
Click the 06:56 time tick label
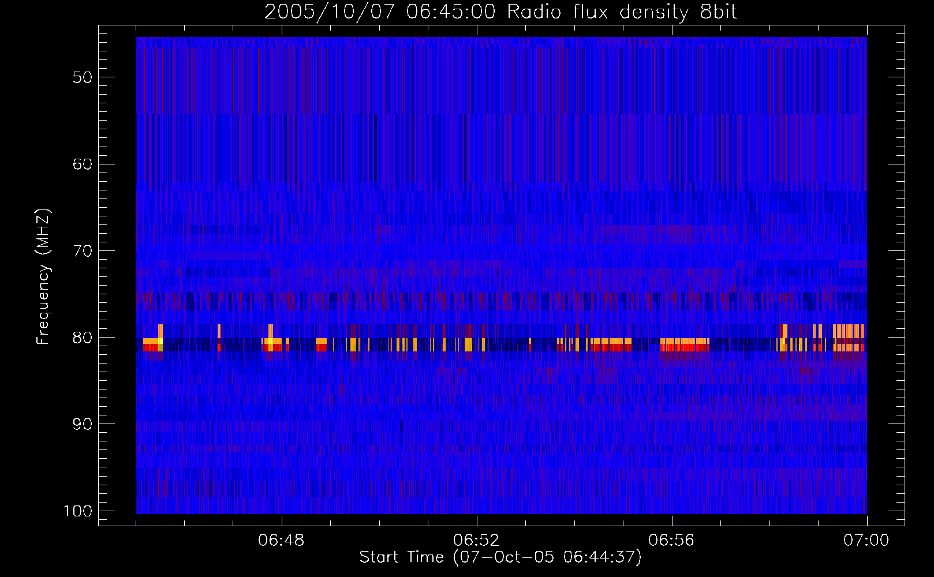click(x=671, y=541)
